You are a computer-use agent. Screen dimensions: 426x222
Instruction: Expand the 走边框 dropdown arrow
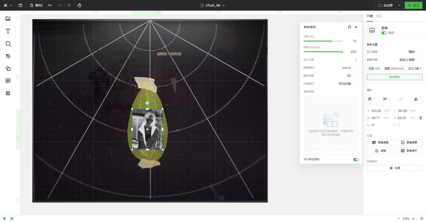[x=399, y=5]
